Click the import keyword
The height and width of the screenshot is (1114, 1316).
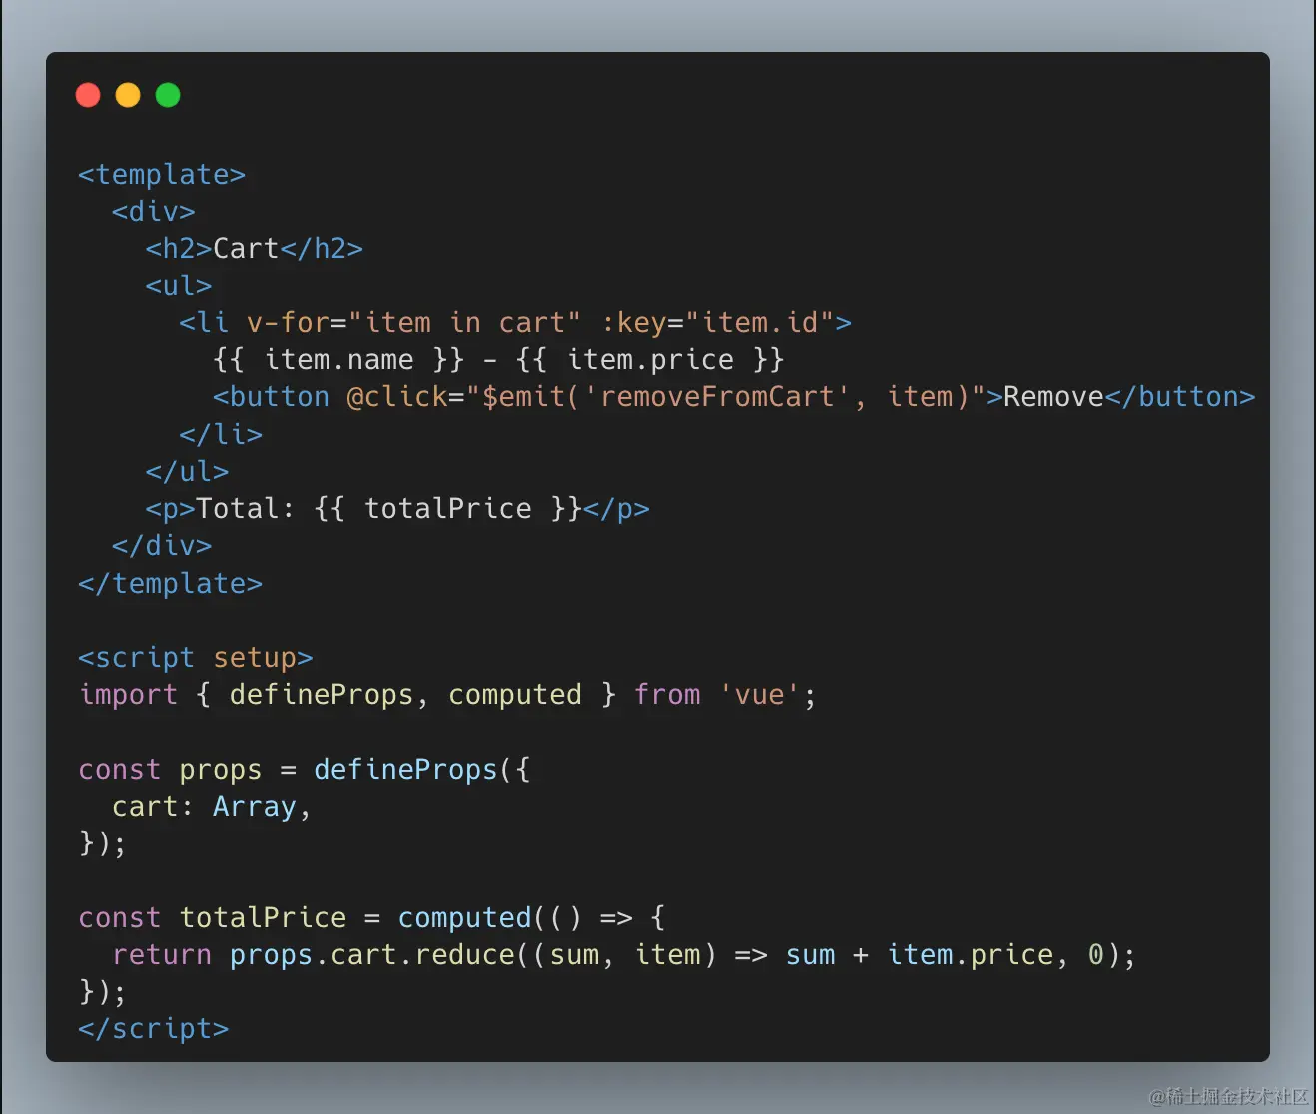coord(128,695)
